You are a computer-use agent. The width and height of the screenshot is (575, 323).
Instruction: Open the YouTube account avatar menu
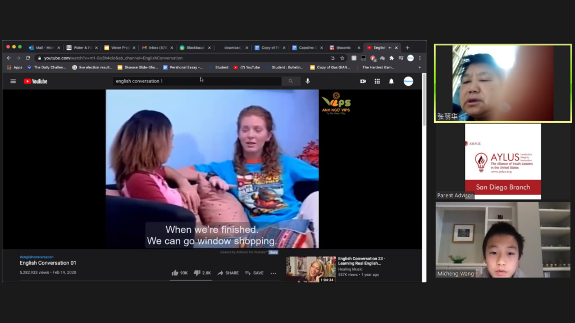pyautogui.click(x=408, y=81)
